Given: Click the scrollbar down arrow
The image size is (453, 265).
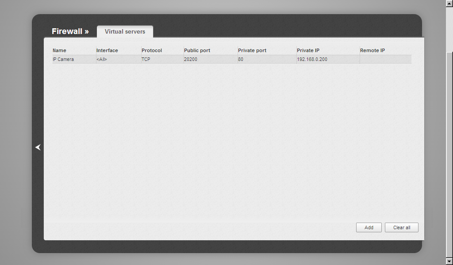Looking at the screenshot, I should click(x=449, y=261).
